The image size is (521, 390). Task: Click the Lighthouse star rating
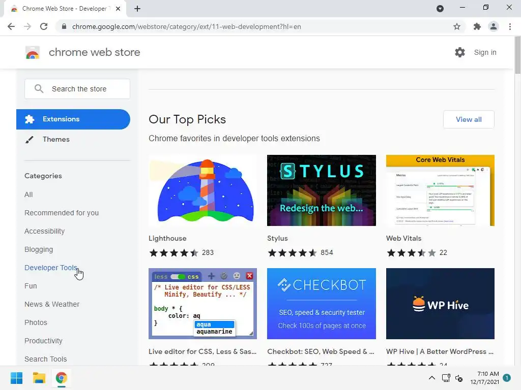pos(173,253)
